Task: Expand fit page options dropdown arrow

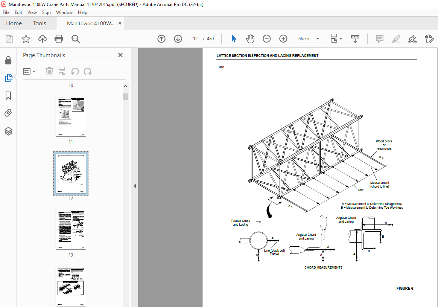Action: pos(341,39)
